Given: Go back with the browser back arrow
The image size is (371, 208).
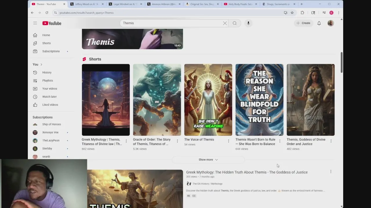Looking at the screenshot, I should [32, 13].
